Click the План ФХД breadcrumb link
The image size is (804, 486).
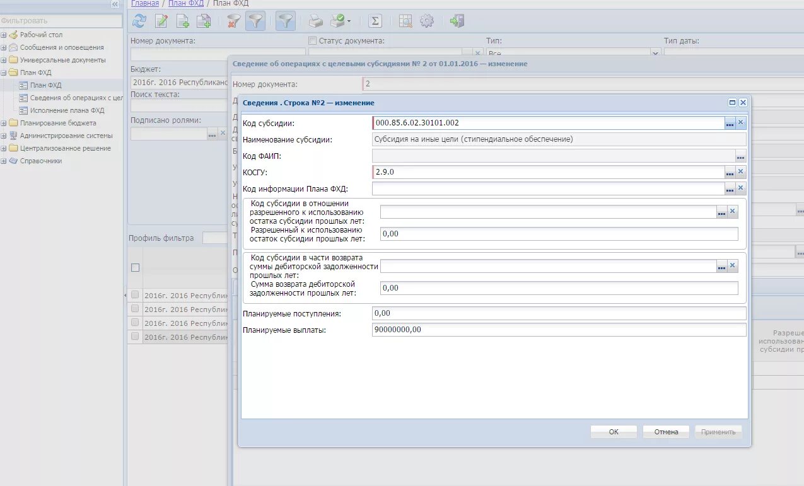[x=186, y=4]
